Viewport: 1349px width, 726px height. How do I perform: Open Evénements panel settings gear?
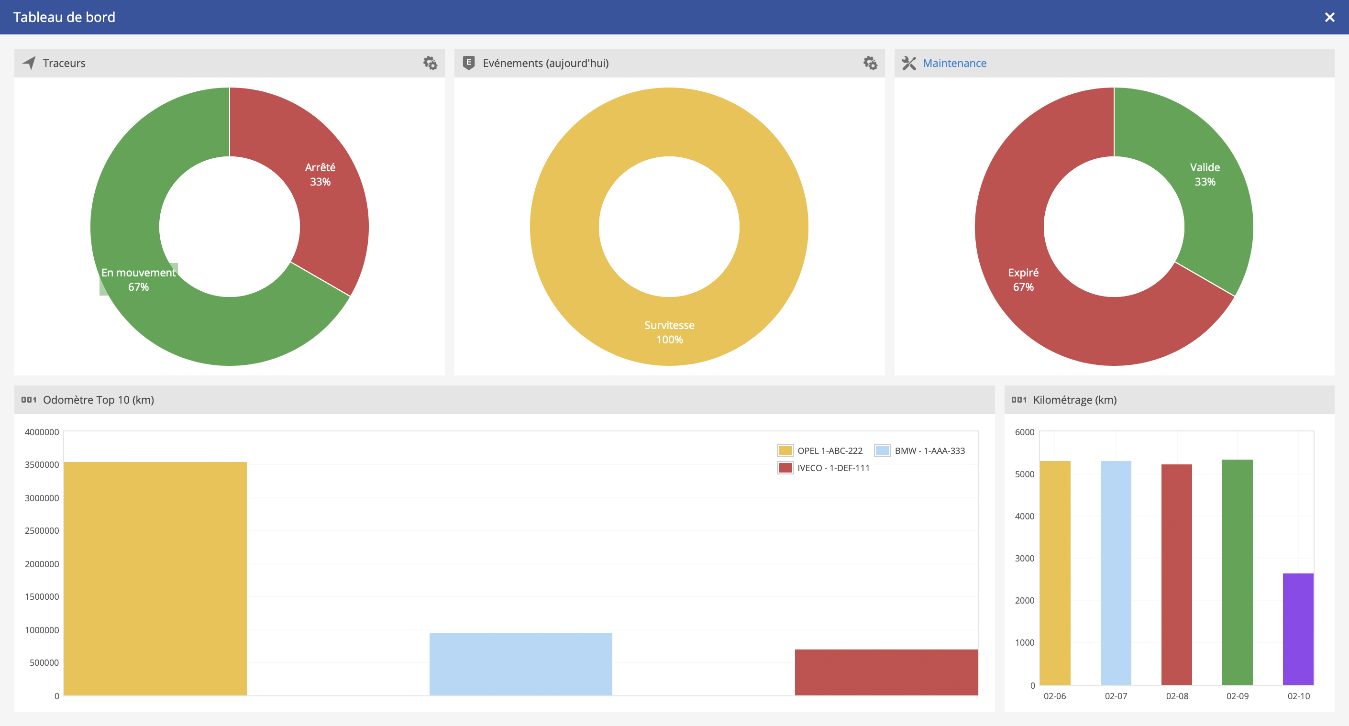870,63
